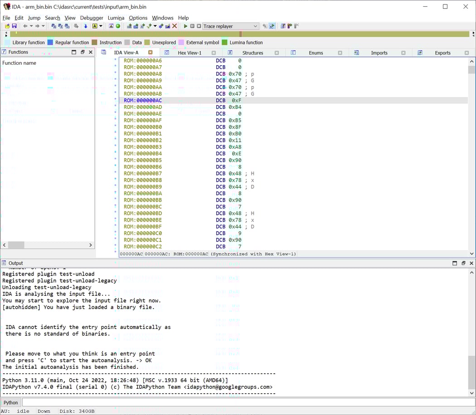Start the debugger with the Play icon
Viewport: 476px width, 415px height.
185,26
